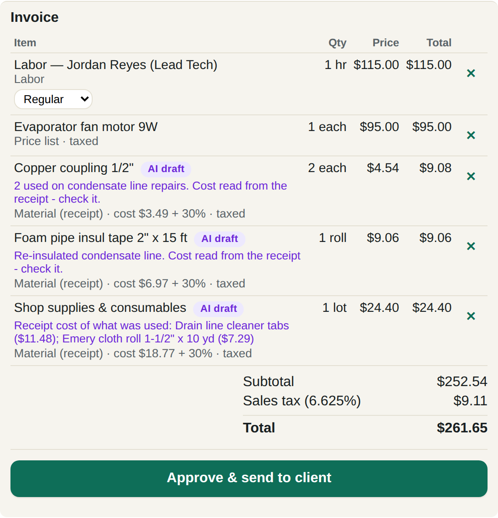Click the 1 hr labor quantity
Image resolution: width=498 pixels, height=518 pixels.
[335, 65]
